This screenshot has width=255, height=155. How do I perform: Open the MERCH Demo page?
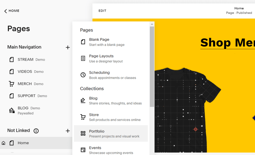click(36, 84)
